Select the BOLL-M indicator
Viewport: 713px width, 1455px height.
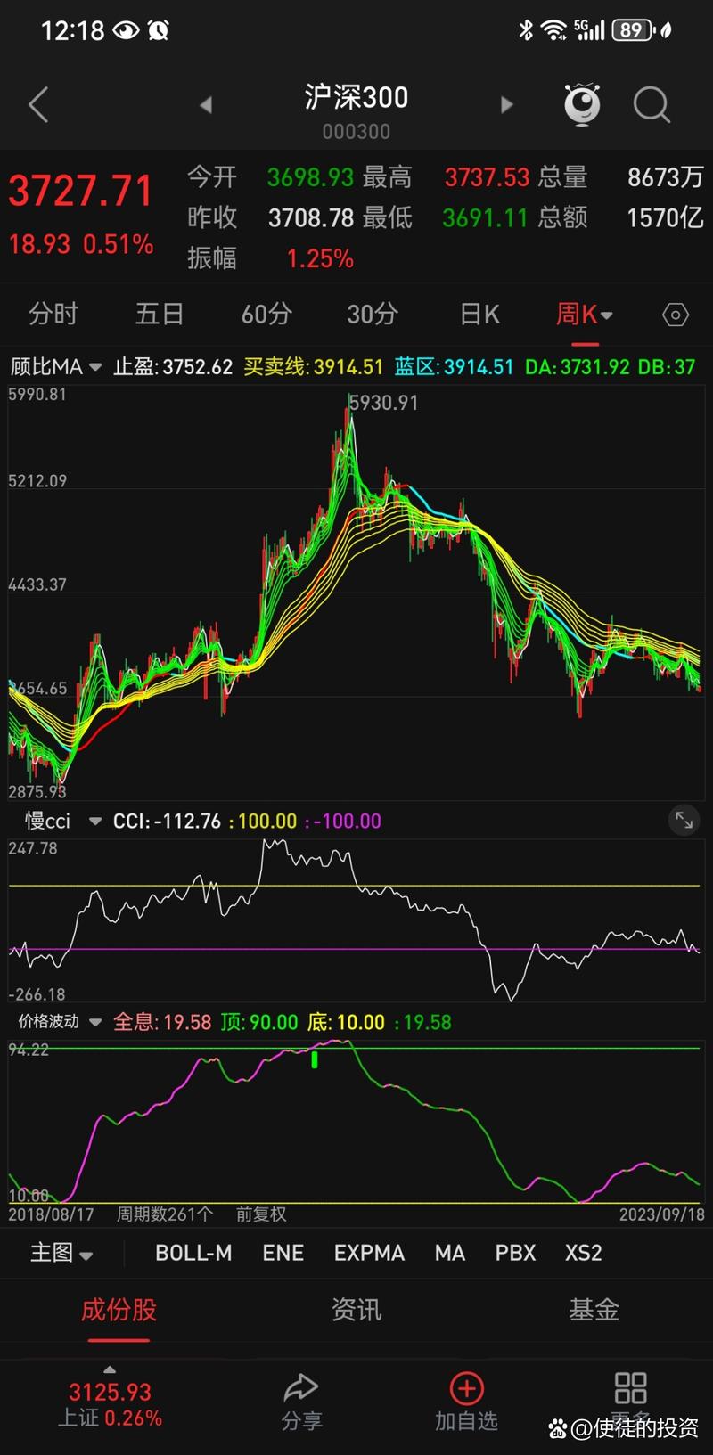[193, 1253]
